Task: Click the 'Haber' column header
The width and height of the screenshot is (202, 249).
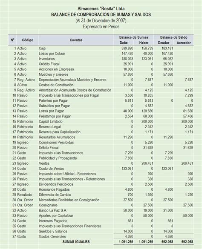Action: 144,43
